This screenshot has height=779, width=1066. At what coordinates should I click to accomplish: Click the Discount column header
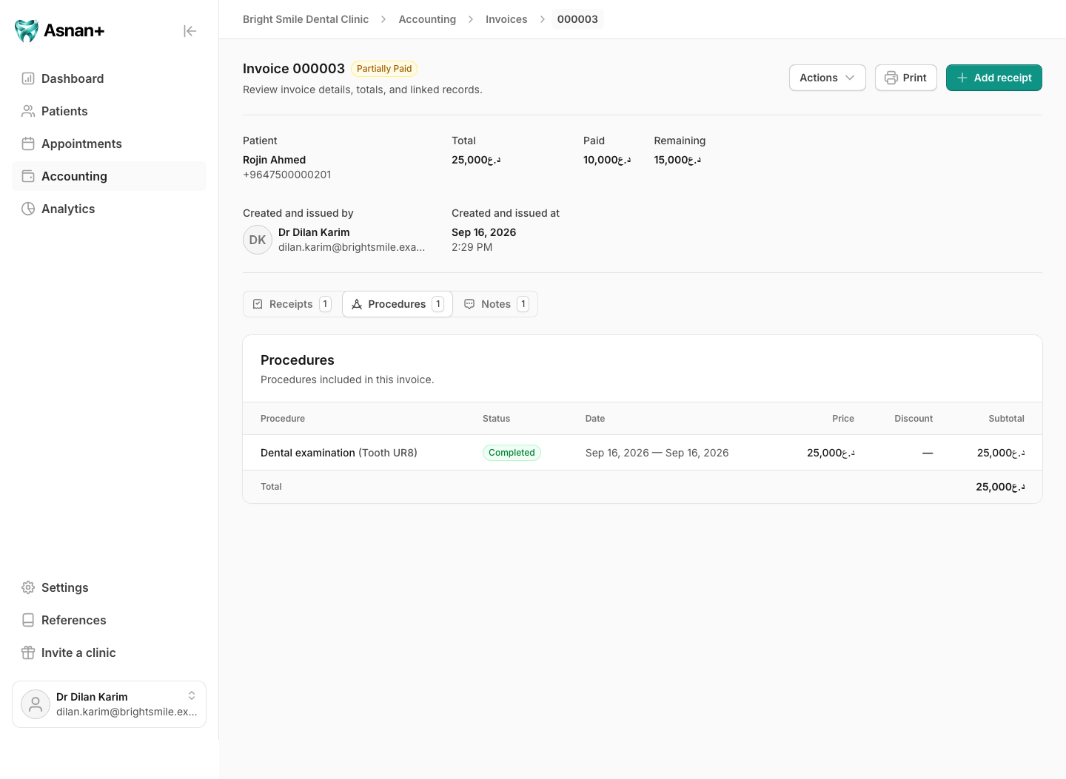click(914, 419)
